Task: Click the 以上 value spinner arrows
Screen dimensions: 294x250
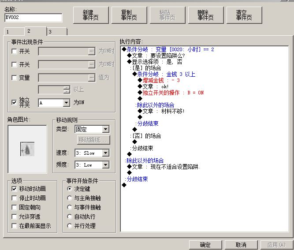Action: [x=67, y=90]
